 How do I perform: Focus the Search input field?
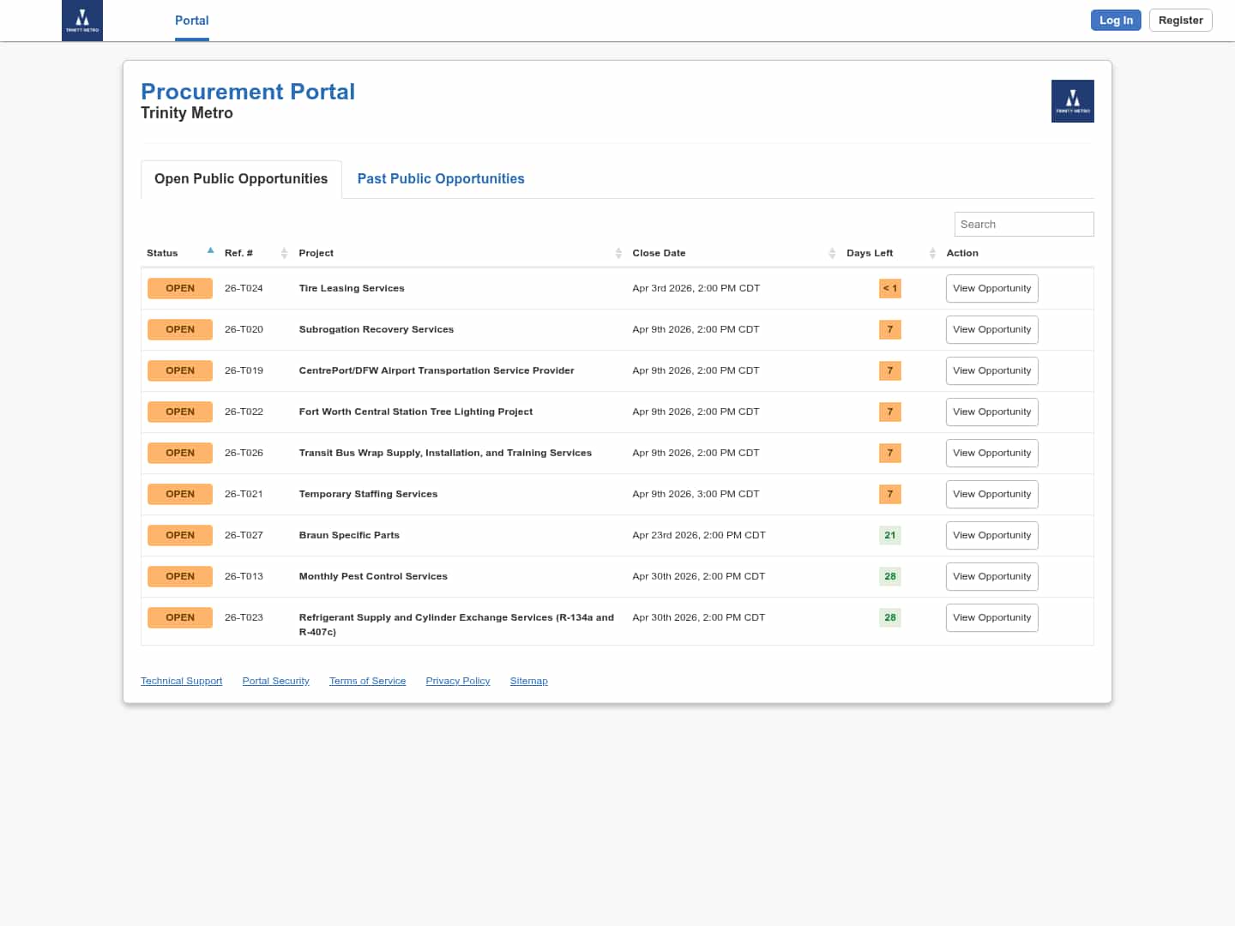1023,225
